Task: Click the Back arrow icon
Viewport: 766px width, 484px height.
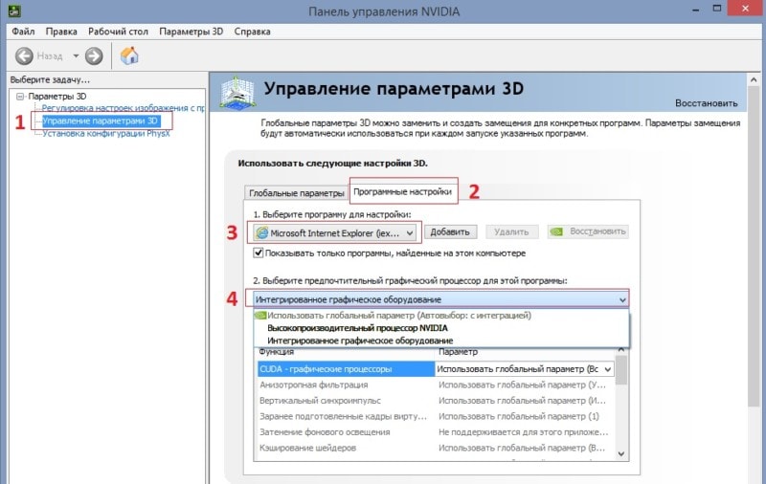Action: coord(24,56)
